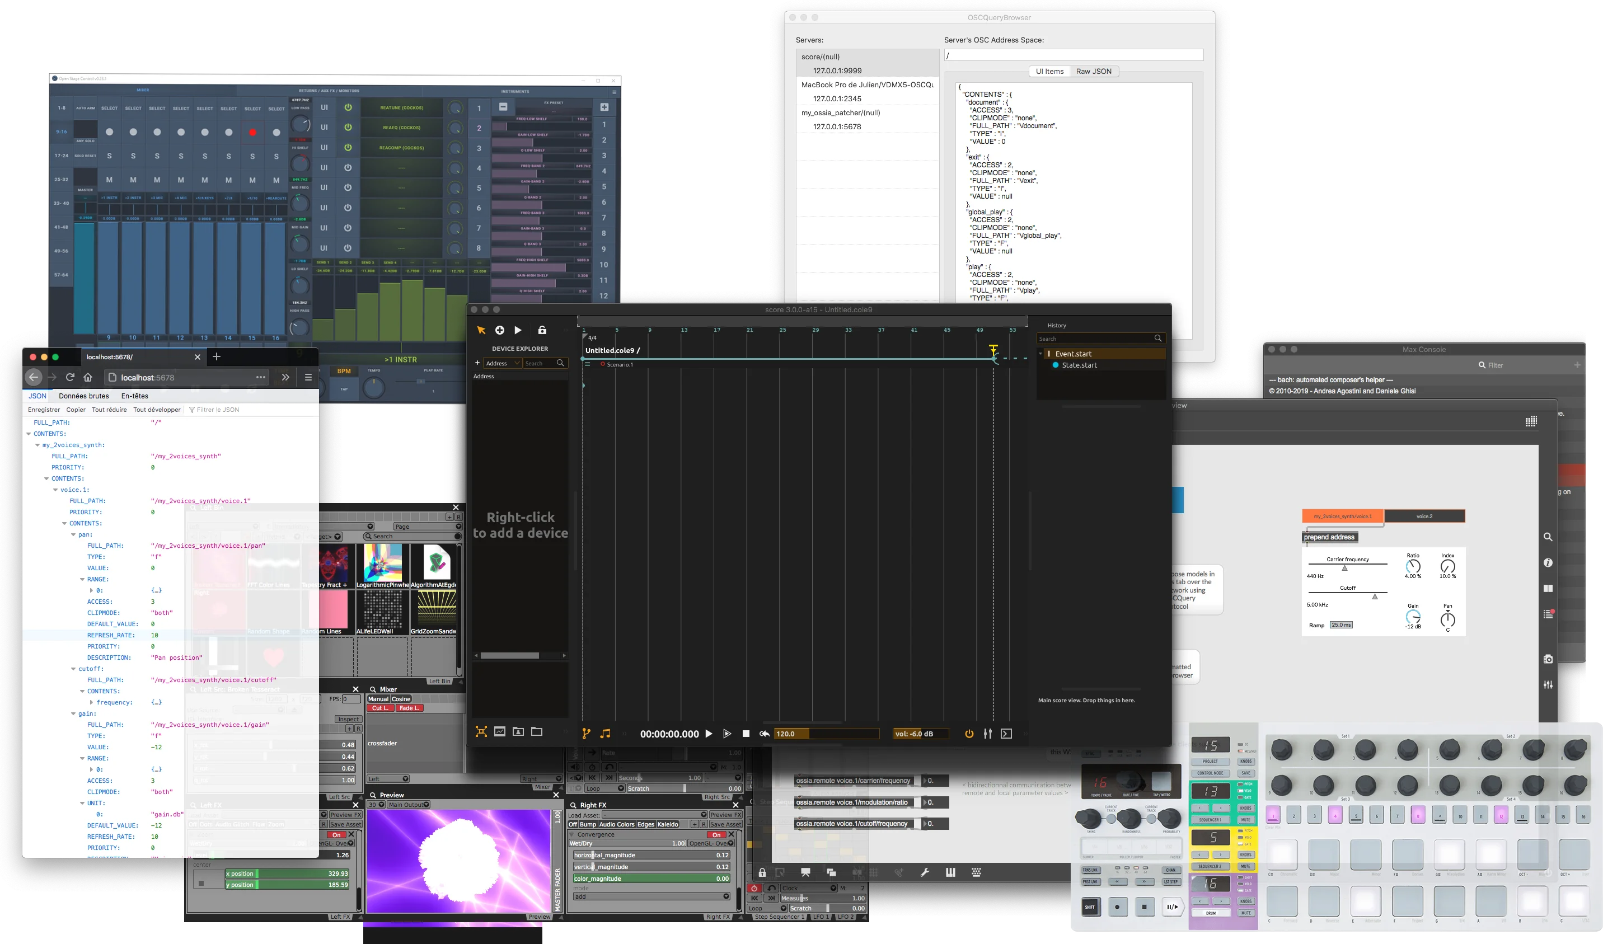Click the plus icon beside Address in Device Explorer
Viewport: 1603px width, 944px height.
pyautogui.click(x=477, y=363)
